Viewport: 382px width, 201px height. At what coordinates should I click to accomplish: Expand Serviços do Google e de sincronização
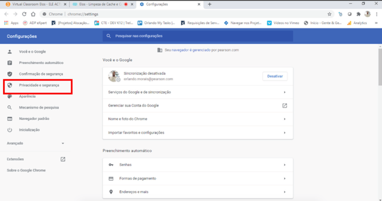tap(198, 92)
